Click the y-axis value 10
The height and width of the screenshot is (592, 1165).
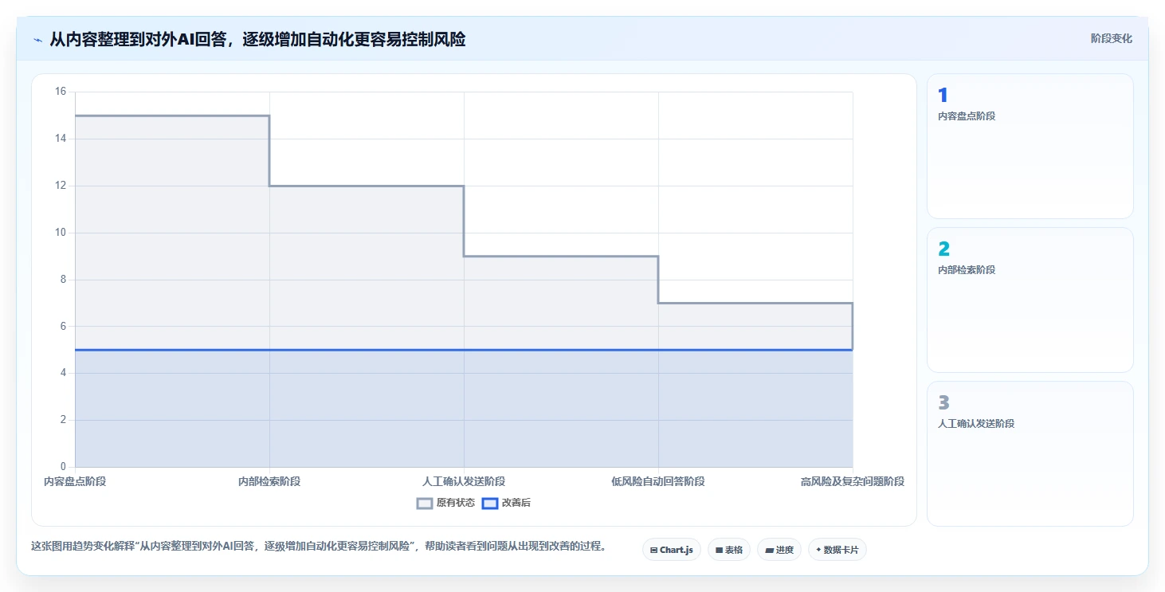[61, 233]
